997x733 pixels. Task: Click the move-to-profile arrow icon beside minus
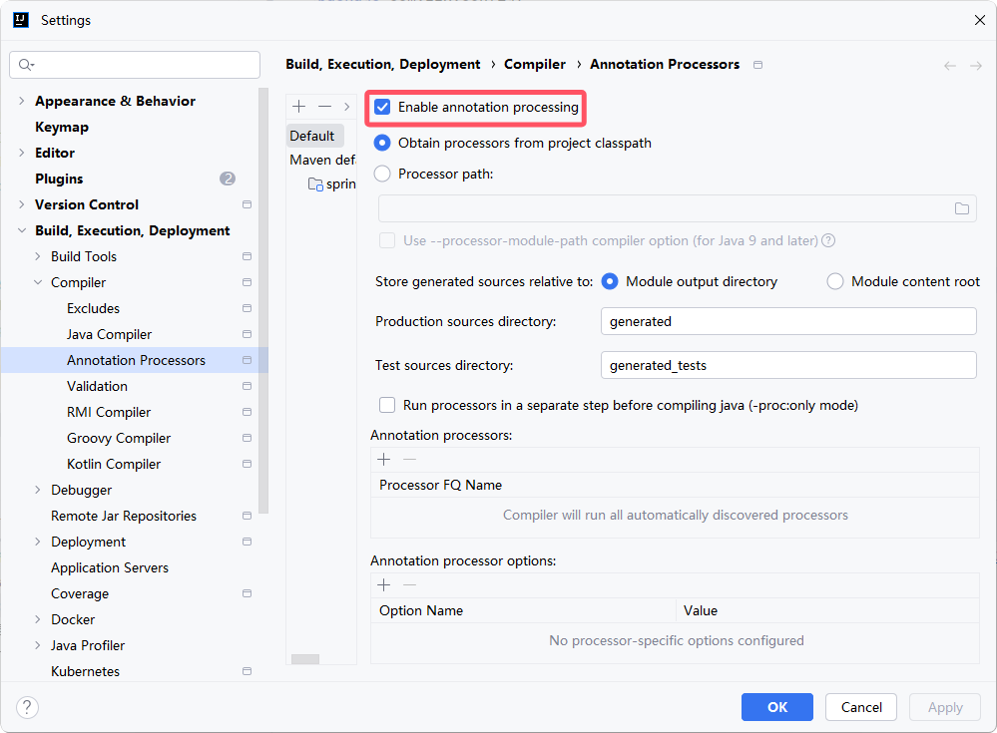pos(346,106)
